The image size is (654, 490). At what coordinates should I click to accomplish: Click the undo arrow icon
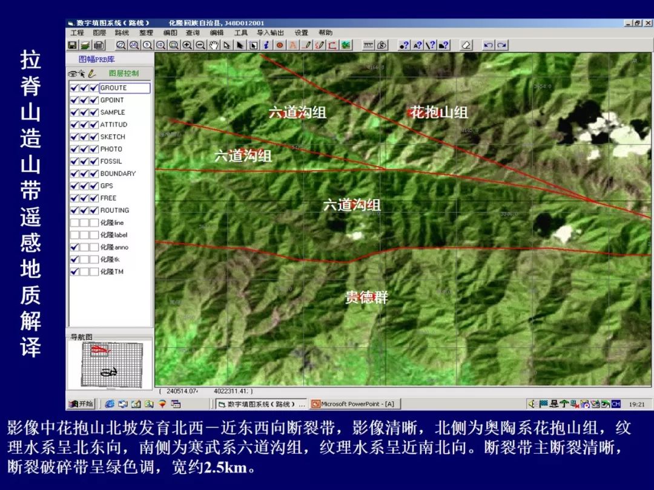[488, 45]
